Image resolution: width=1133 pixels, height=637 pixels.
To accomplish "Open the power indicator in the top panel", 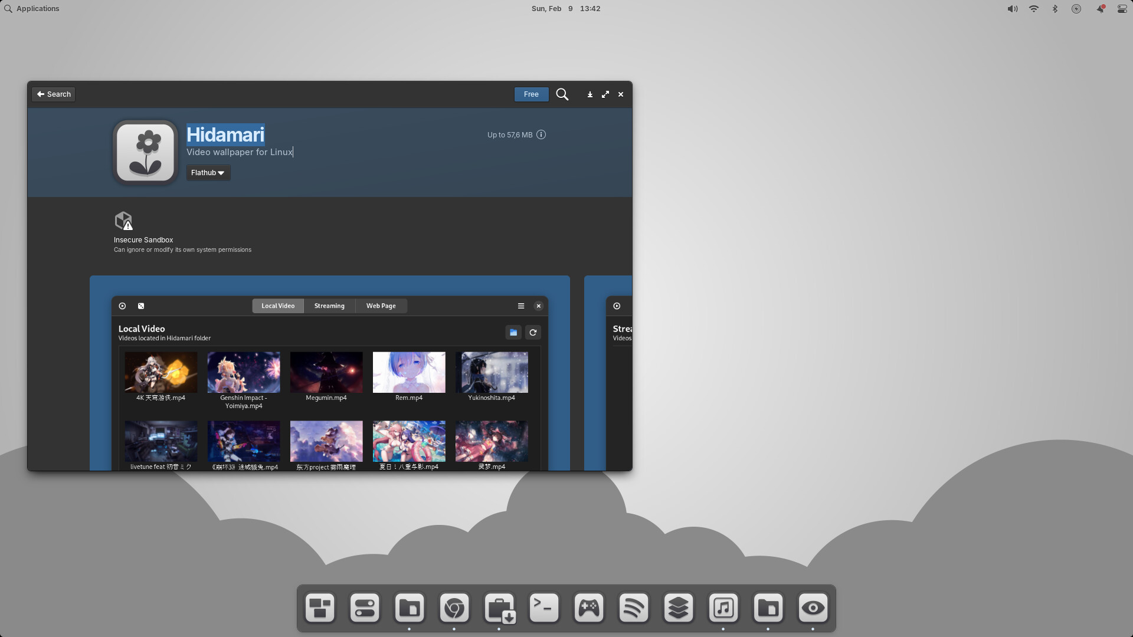I will (1076, 9).
